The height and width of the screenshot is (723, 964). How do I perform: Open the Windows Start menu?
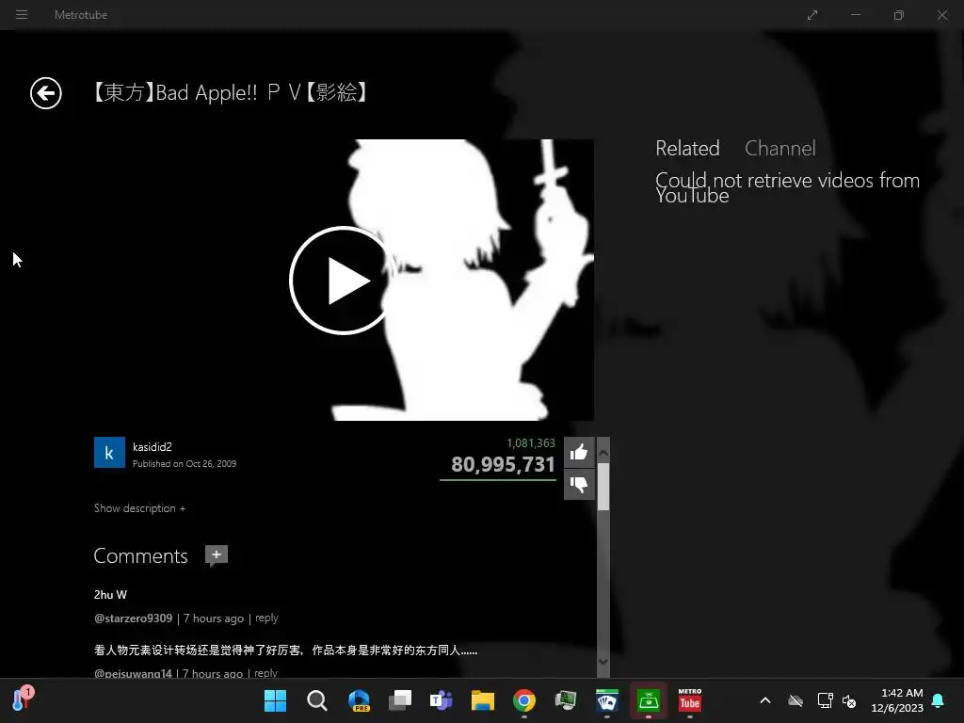[275, 700]
